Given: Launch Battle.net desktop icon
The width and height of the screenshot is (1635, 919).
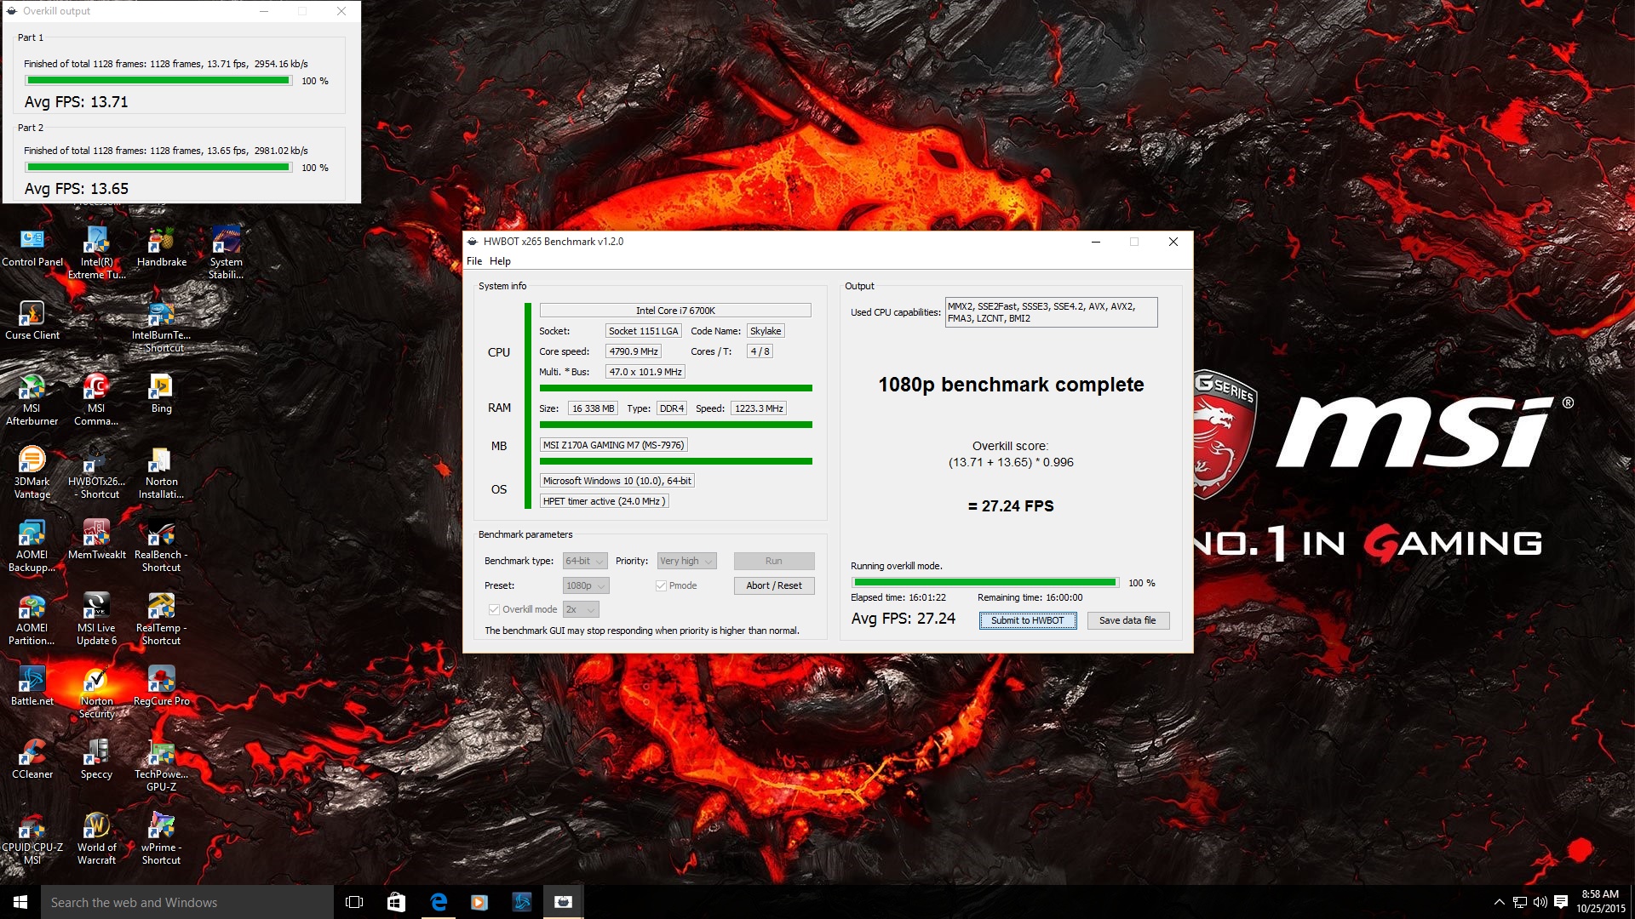Looking at the screenshot, I should click(x=32, y=686).
